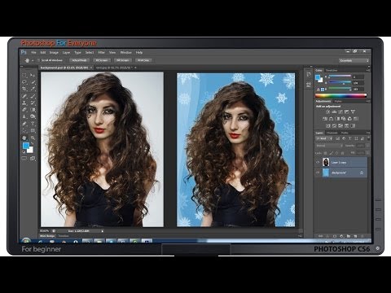The width and height of the screenshot is (391, 293).
Task: Open the layer filter Kind dropdown
Action: [x=323, y=138]
